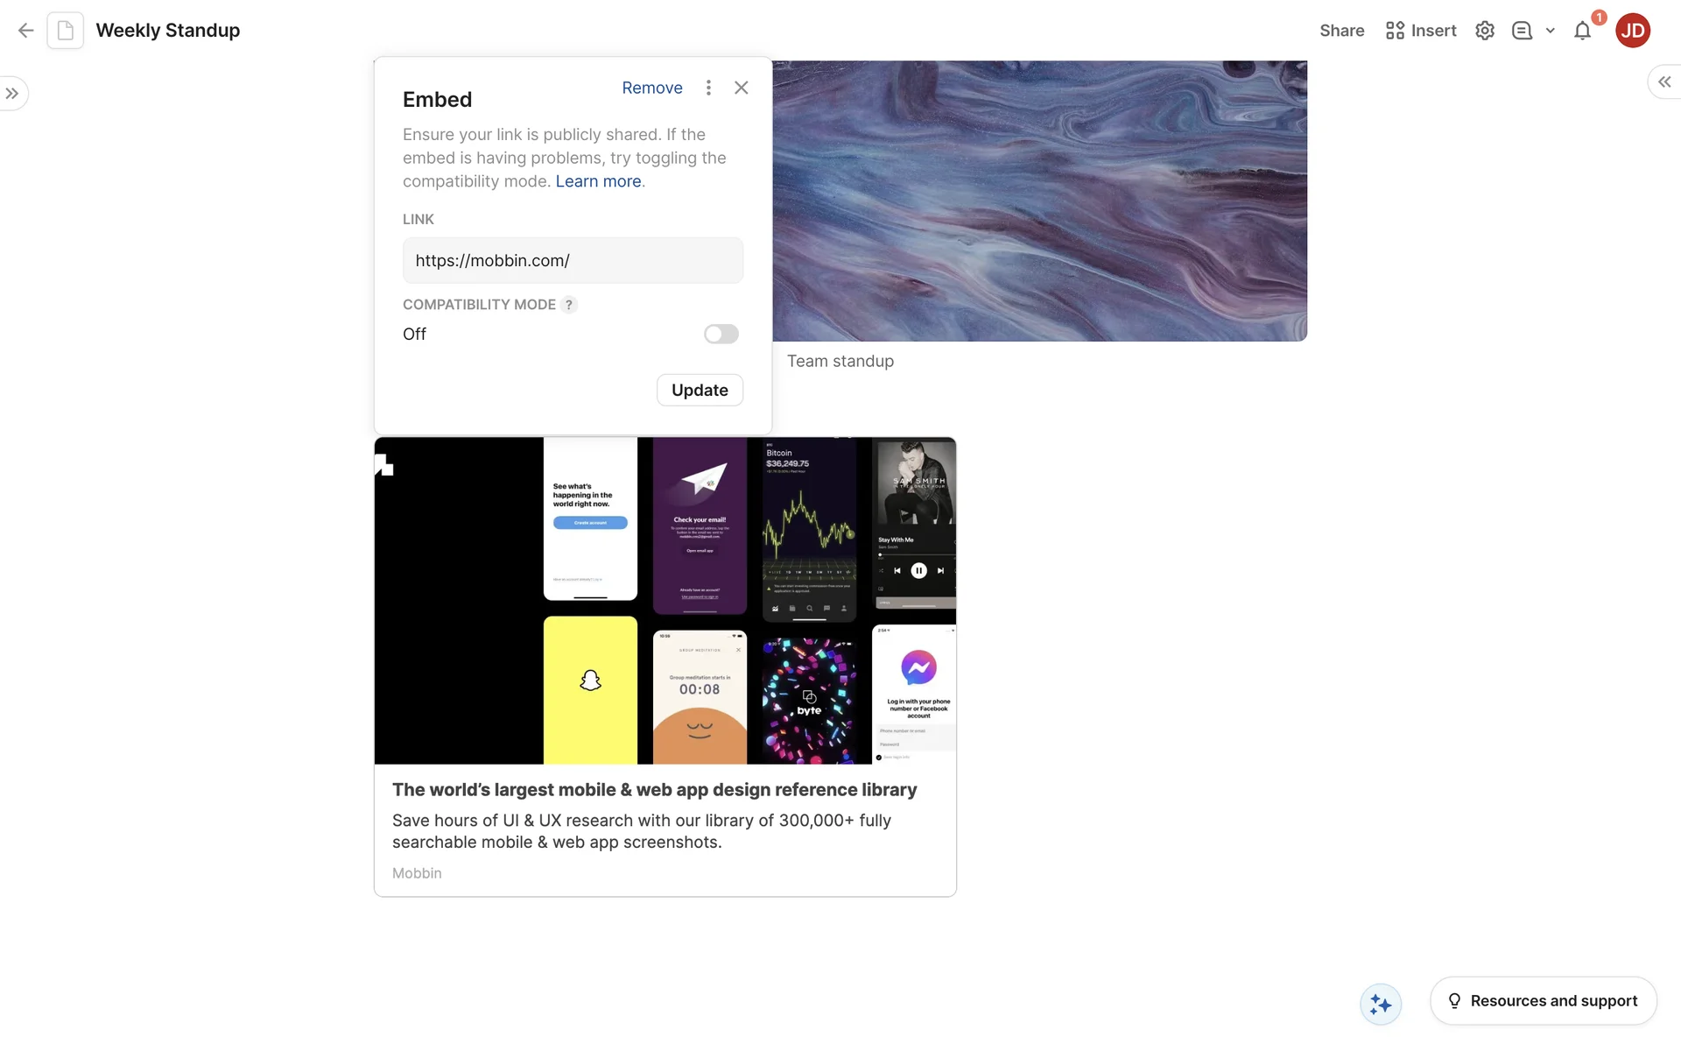Focus the embed link input field

(573, 260)
